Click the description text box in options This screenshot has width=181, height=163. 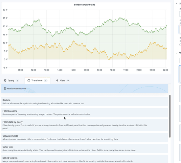180,29
